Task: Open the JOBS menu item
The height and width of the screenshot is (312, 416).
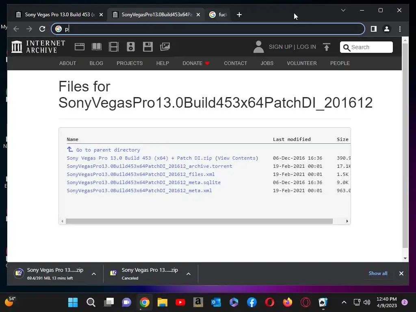Action: [267, 63]
